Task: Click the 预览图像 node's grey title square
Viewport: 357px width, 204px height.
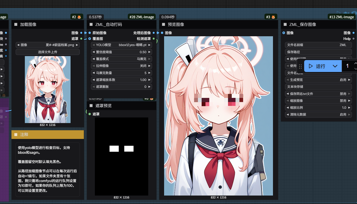Action: [164, 24]
